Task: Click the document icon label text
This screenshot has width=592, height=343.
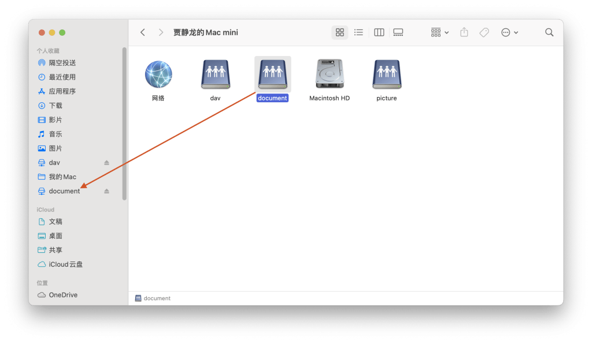Action: pyautogui.click(x=273, y=98)
